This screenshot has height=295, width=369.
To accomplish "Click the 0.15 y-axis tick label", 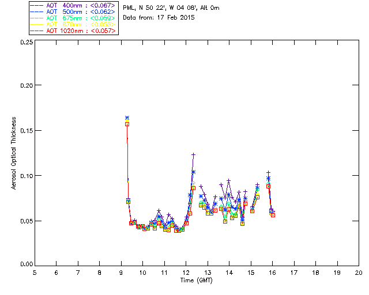I will pyautogui.click(x=27, y=131).
